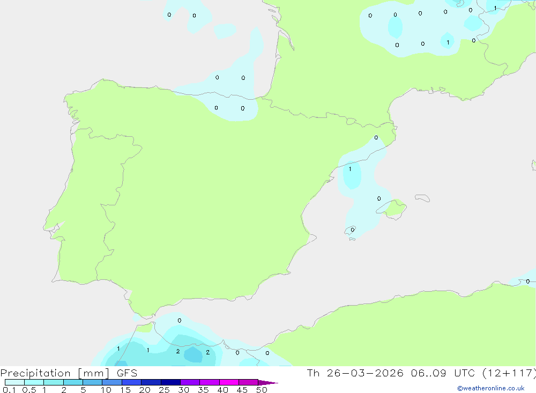
Task: Click the 40–45 mm magenta legend swatch
Action: (229, 382)
